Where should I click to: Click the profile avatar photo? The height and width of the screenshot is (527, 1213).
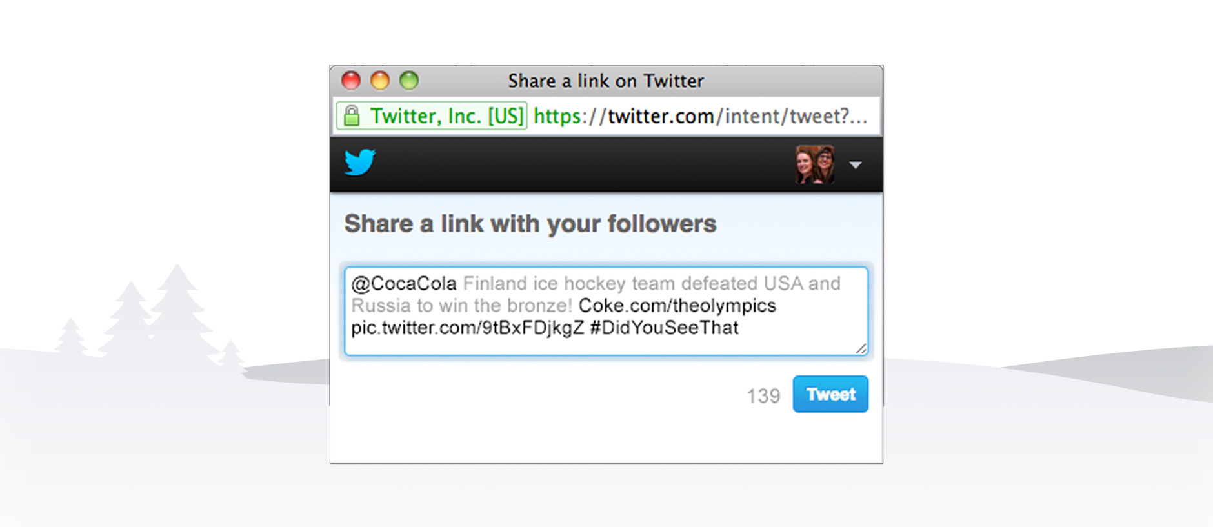(815, 164)
